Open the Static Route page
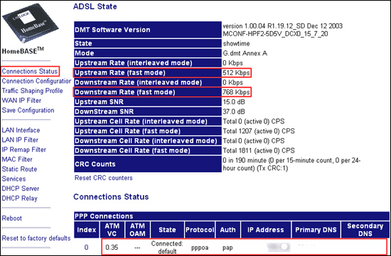The image size is (391, 256). [19, 169]
